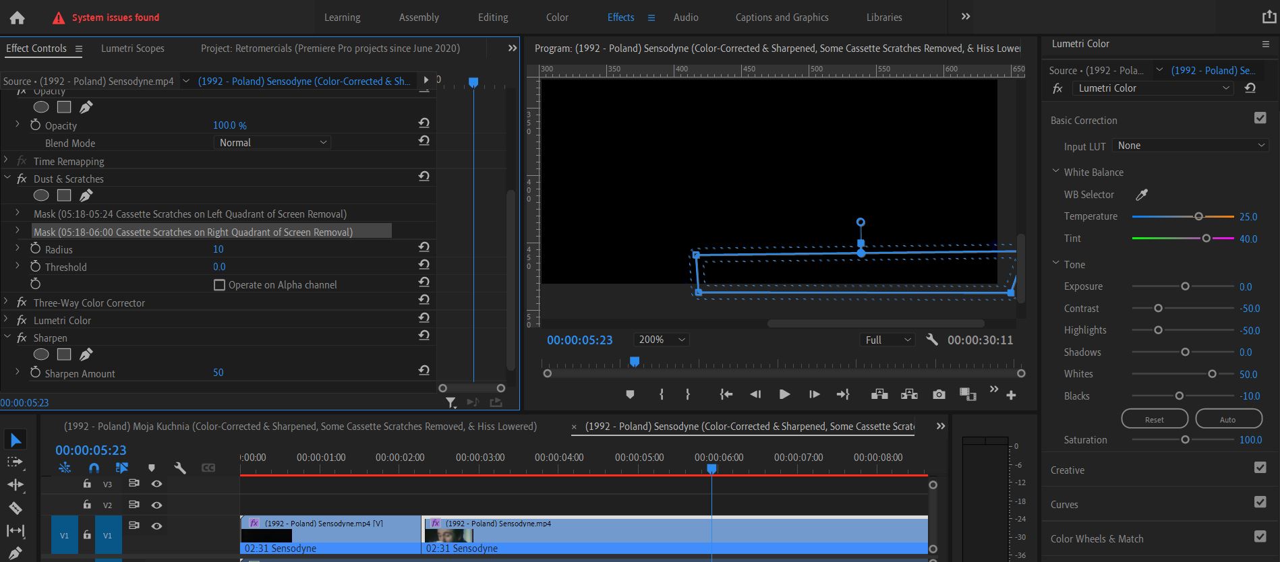
Task: Open the Input LUT dropdown
Action: click(x=1191, y=146)
